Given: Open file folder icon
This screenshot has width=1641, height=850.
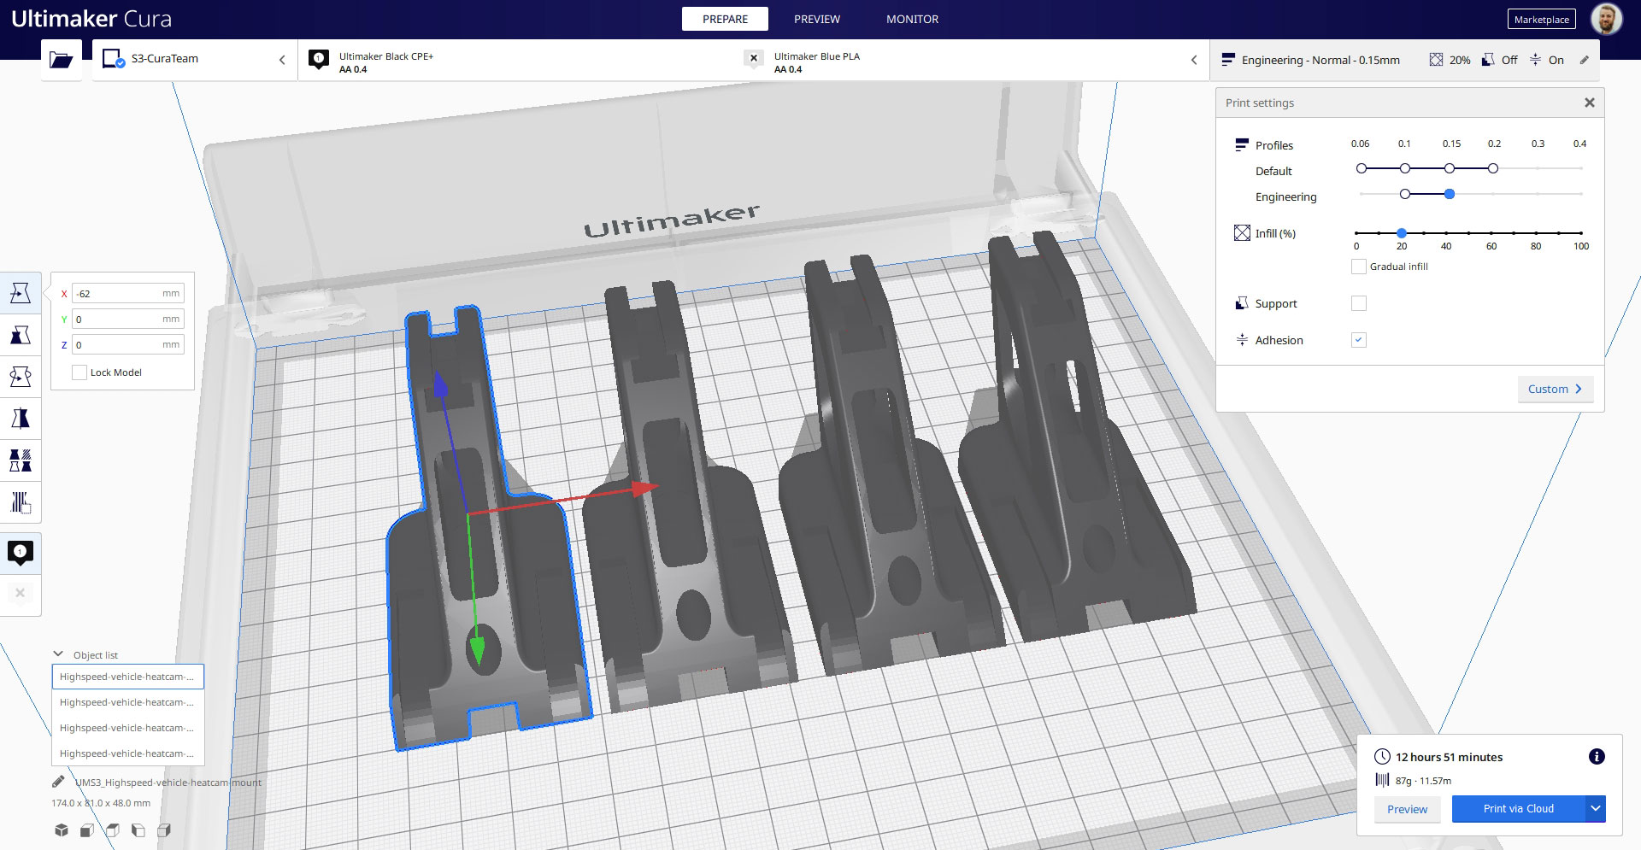Looking at the screenshot, I should pos(61,60).
